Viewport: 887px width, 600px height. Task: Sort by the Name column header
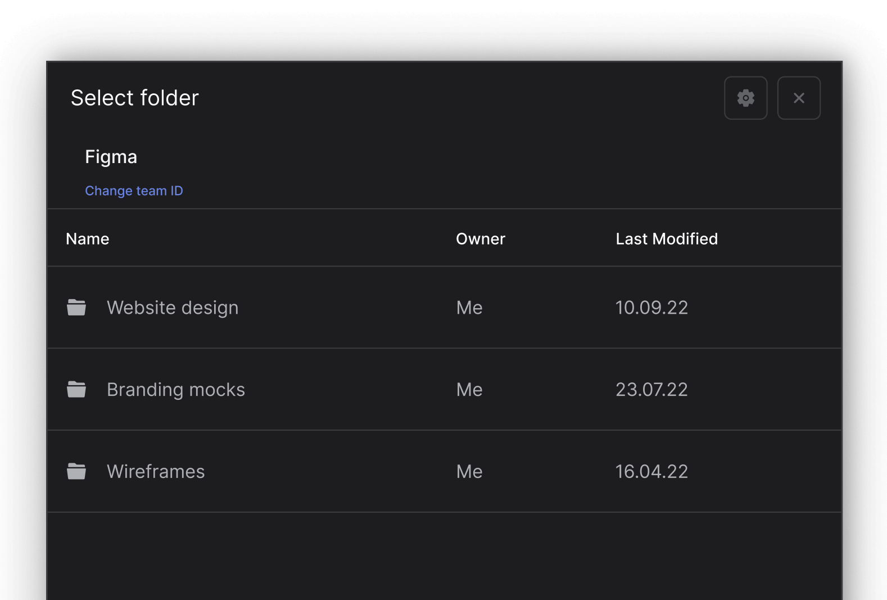(87, 238)
